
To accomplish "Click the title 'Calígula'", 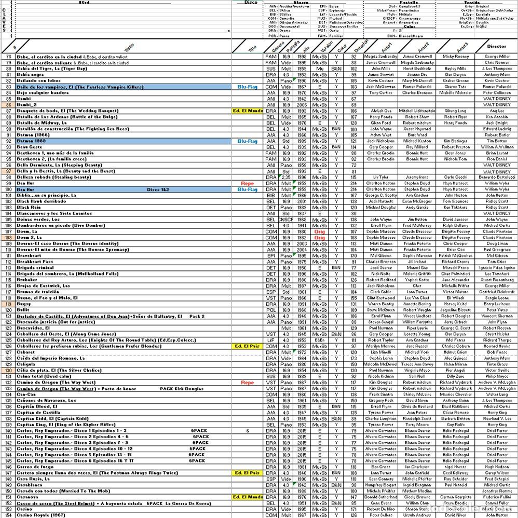I will pyautogui.click(x=26, y=364).
